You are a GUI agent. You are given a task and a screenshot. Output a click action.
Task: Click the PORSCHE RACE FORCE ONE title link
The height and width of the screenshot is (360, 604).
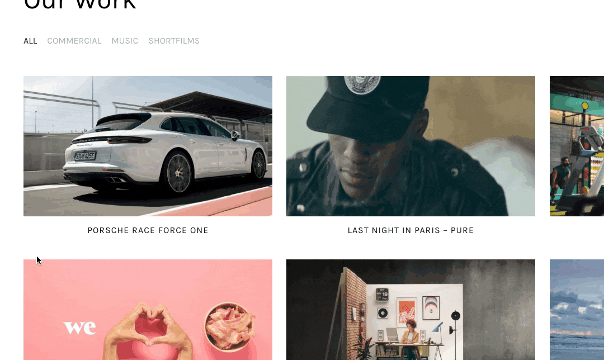pos(148,230)
